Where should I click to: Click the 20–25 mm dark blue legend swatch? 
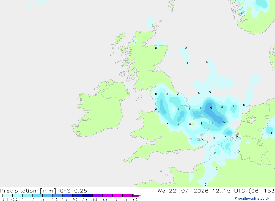click(x=77, y=196)
